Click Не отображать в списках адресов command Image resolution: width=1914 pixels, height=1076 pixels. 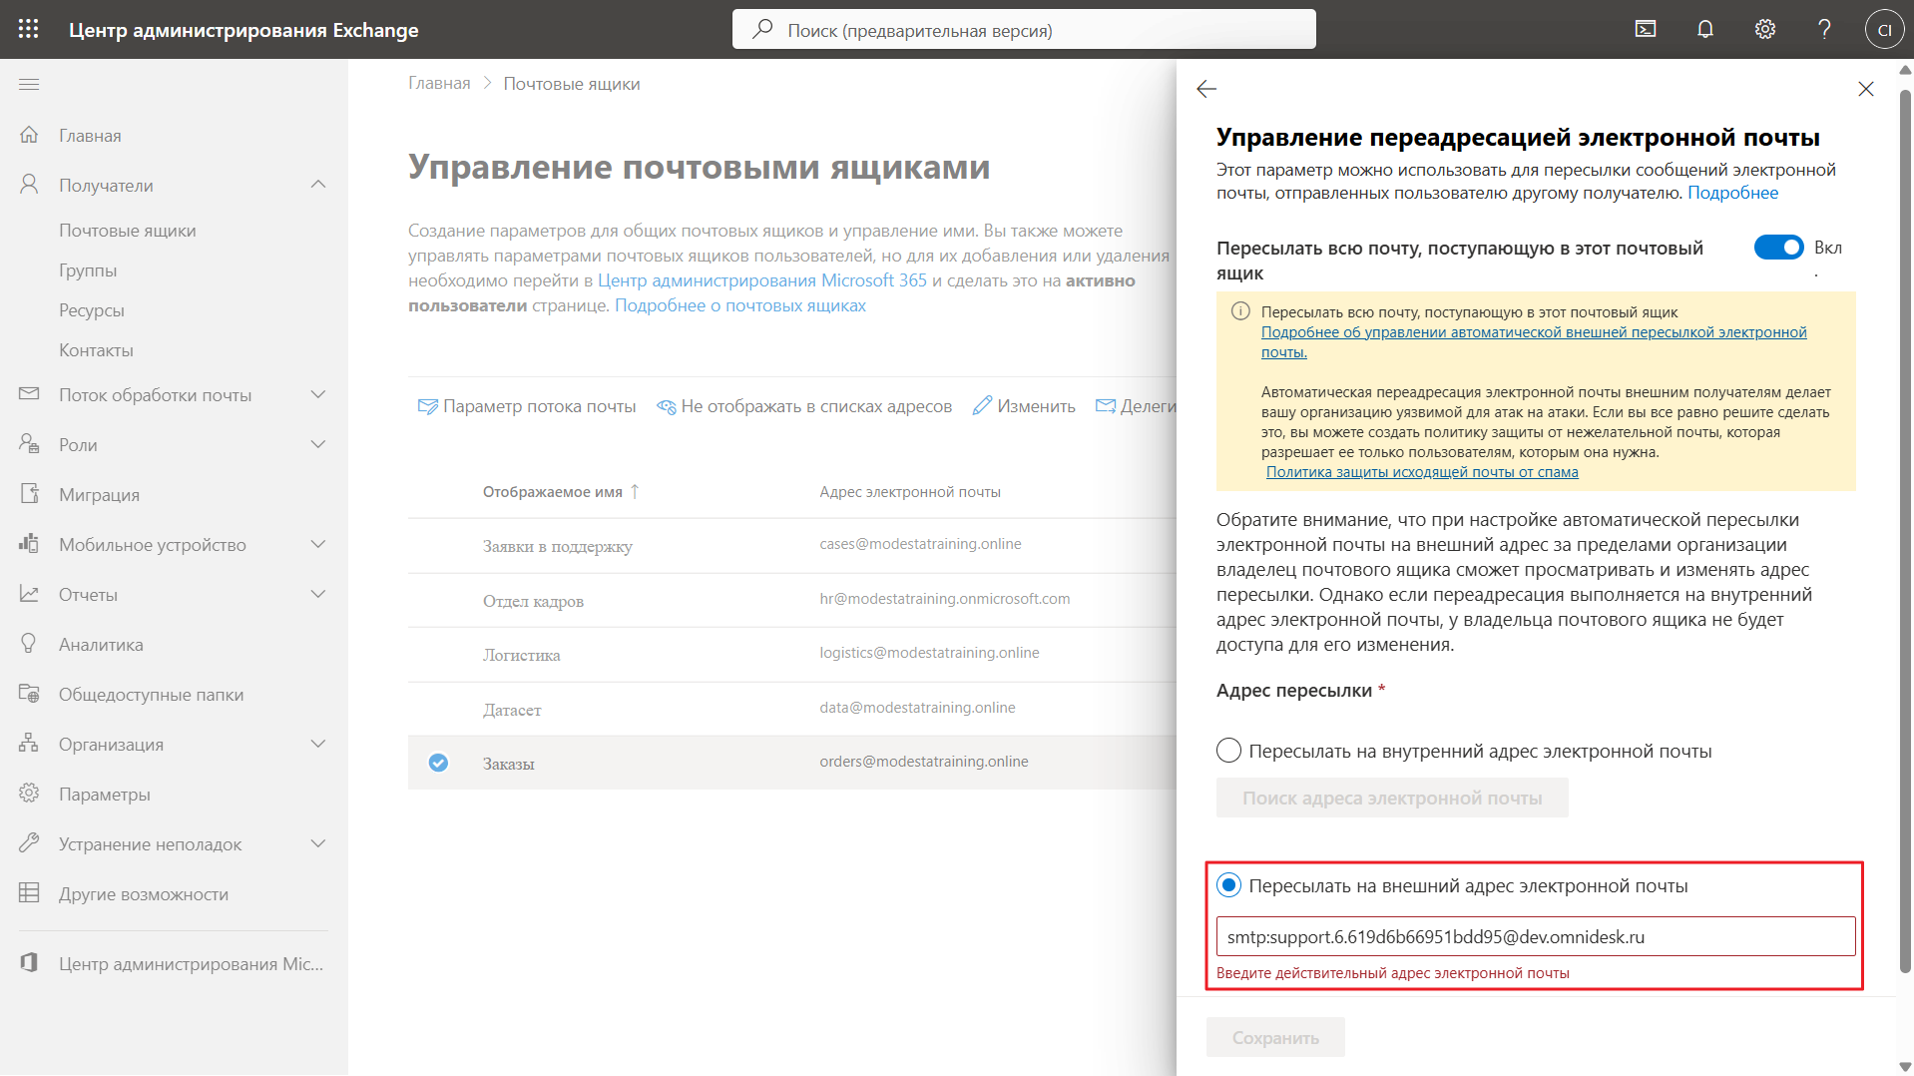(804, 406)
